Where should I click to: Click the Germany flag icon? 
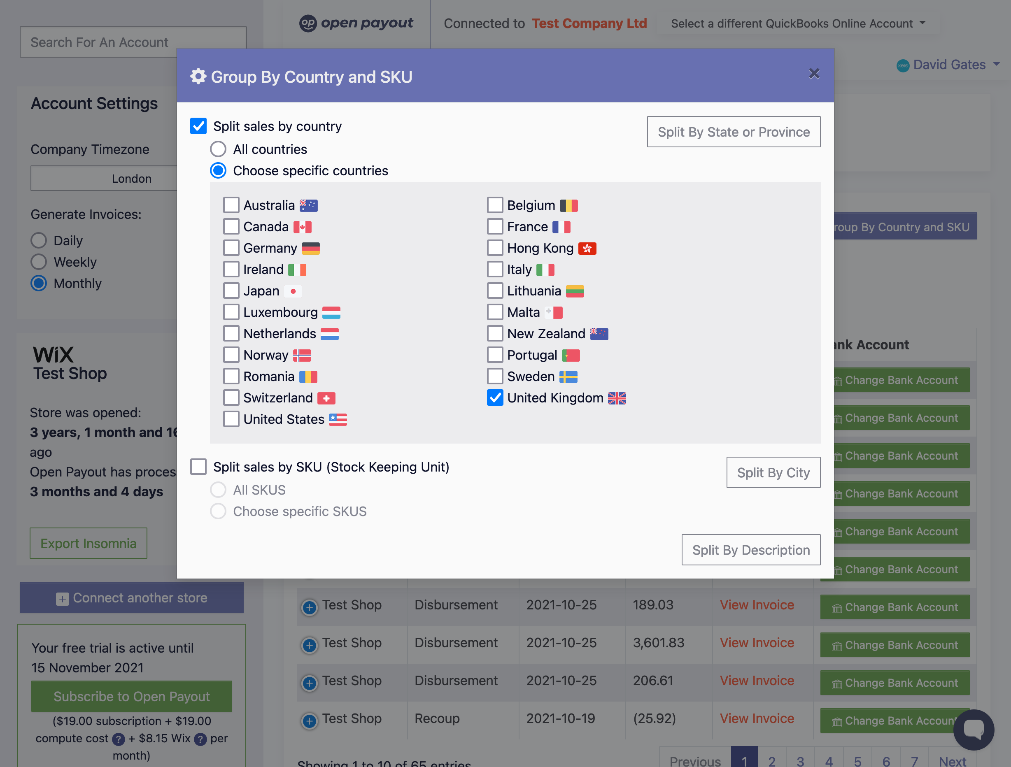311,249
